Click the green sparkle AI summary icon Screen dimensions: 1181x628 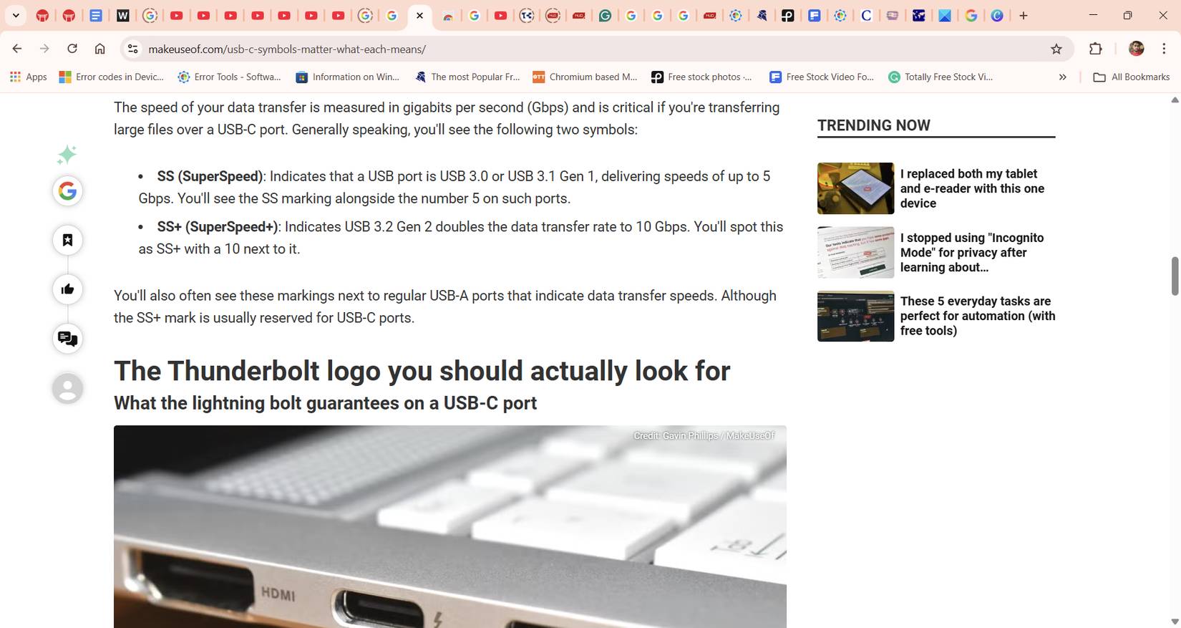tap(67, 154)
